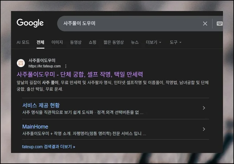
Task: Select the 전체 tab
Action: (x=40, y=42)
